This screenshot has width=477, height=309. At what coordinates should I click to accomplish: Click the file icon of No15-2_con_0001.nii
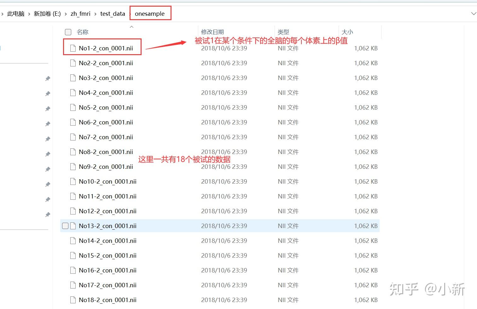(x=73, y=255)
